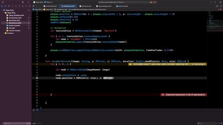Image resolution: width=223 pixels, height=125 pixels.
Task: Open related items menu in the jump bar
Action: pos(33,6)
